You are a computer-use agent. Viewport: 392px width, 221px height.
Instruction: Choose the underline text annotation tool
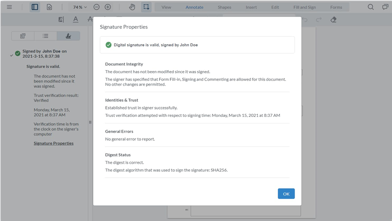(x=76, y=19)
